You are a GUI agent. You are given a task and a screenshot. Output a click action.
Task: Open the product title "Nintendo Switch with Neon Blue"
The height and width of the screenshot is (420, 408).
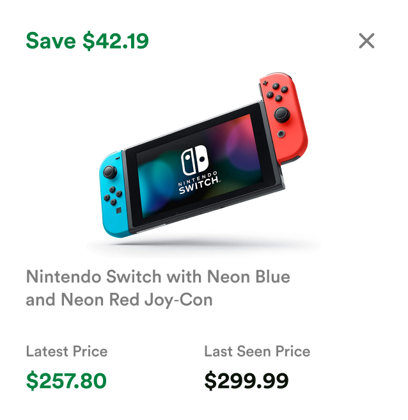click(158, 277)
